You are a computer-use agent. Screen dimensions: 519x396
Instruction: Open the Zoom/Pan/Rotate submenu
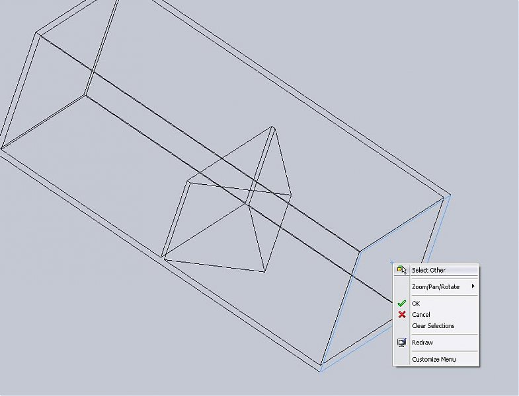pos(436,287)
